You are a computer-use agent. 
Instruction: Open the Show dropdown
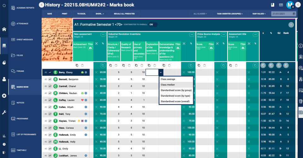(x=100, y=14)
